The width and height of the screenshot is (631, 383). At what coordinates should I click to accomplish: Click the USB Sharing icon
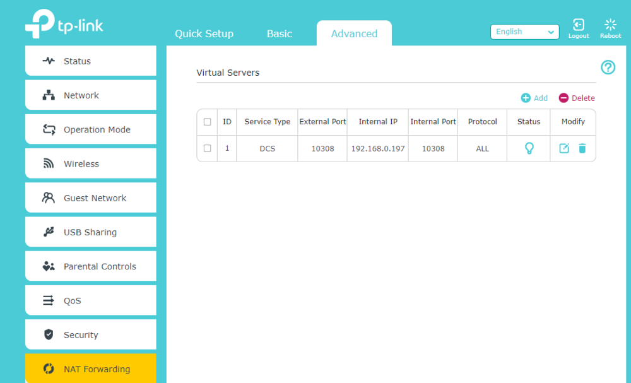point(49,232)
